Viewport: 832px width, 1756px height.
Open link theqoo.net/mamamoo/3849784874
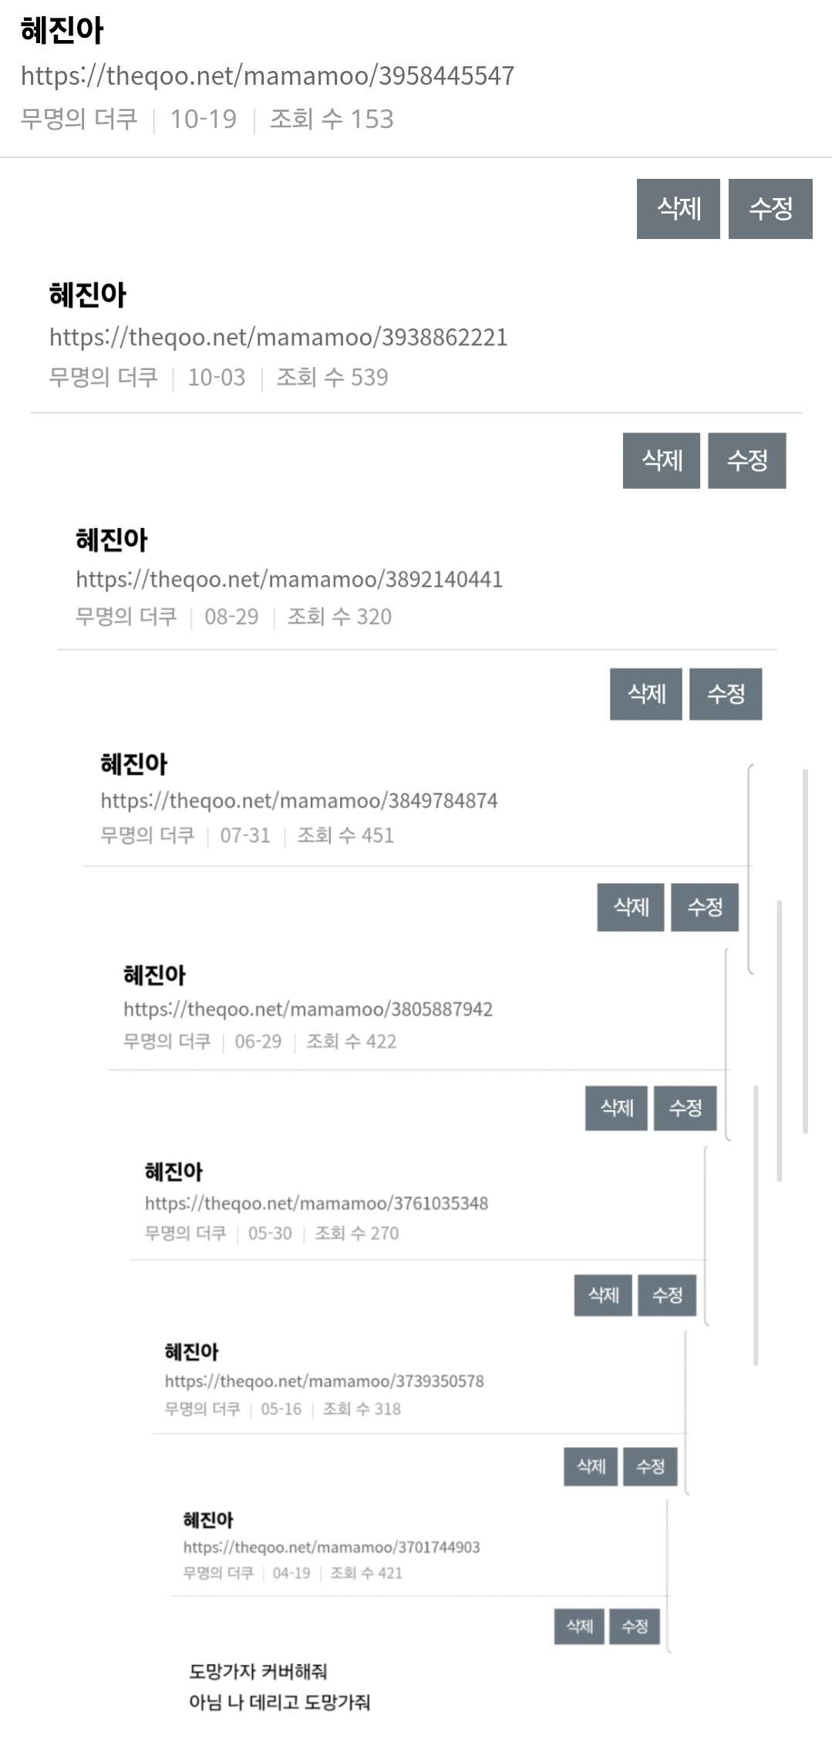(x=298, y=800)
